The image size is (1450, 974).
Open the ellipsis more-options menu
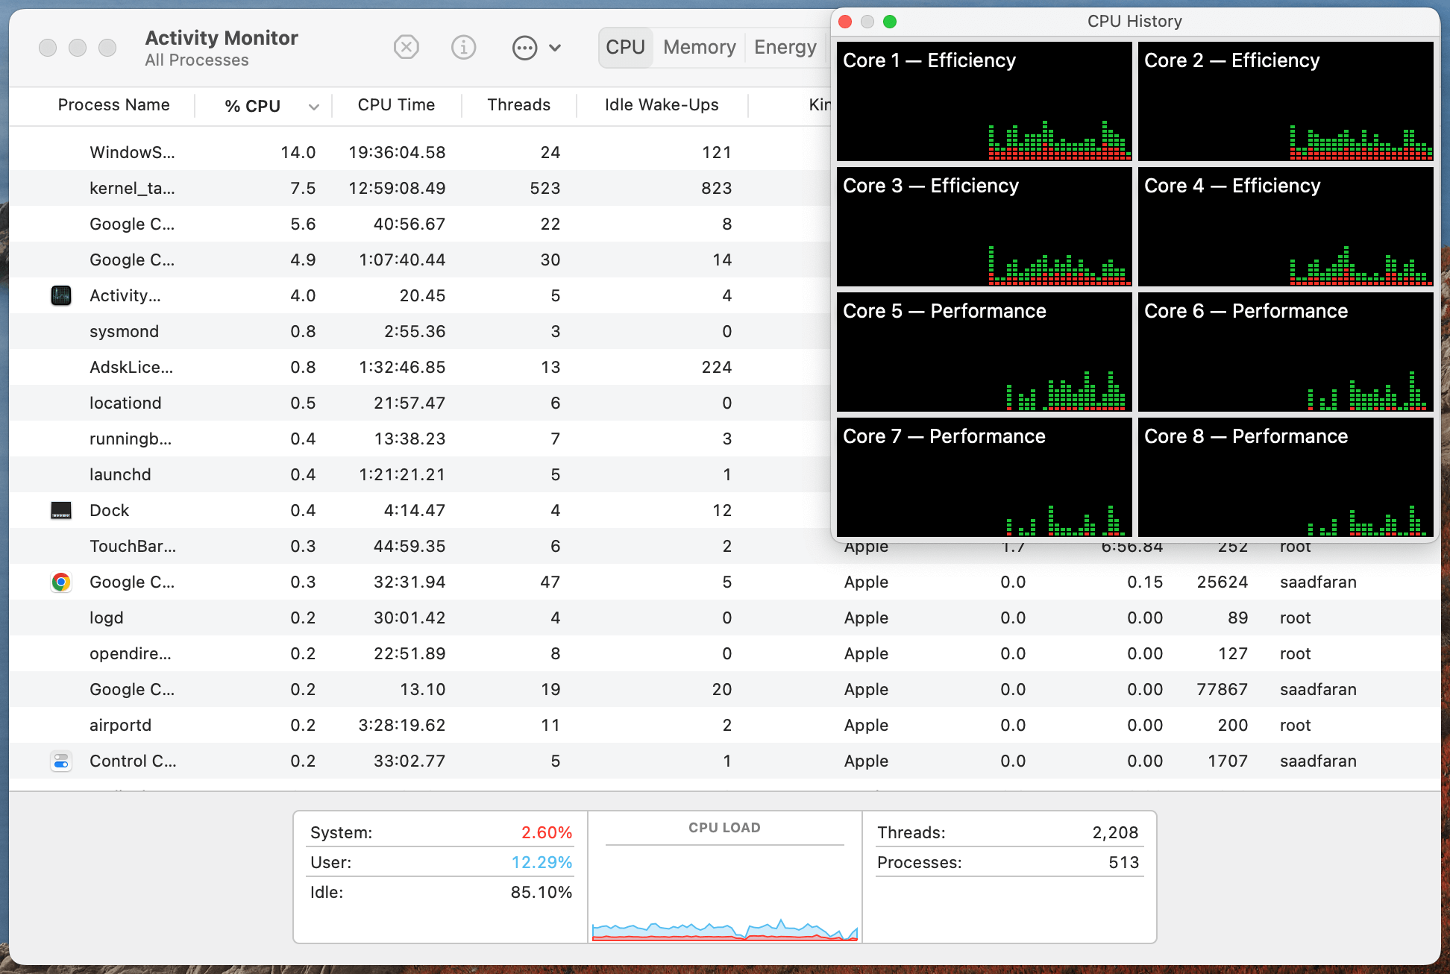[536, 48]
